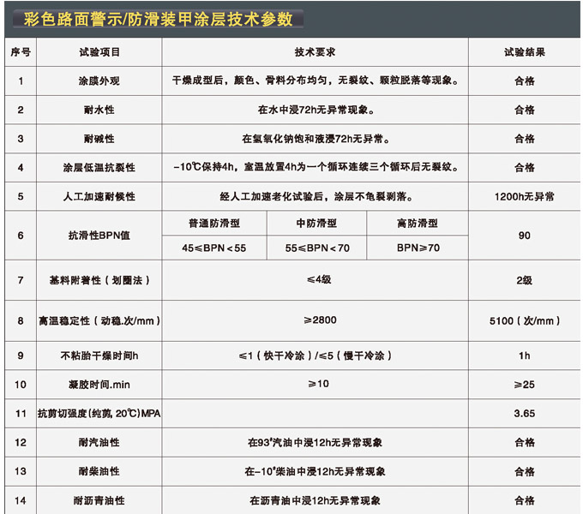This screenshot has width=583, height=514.
Task: Select the ≤4级 requirement cell
Action: pos(315,280)
